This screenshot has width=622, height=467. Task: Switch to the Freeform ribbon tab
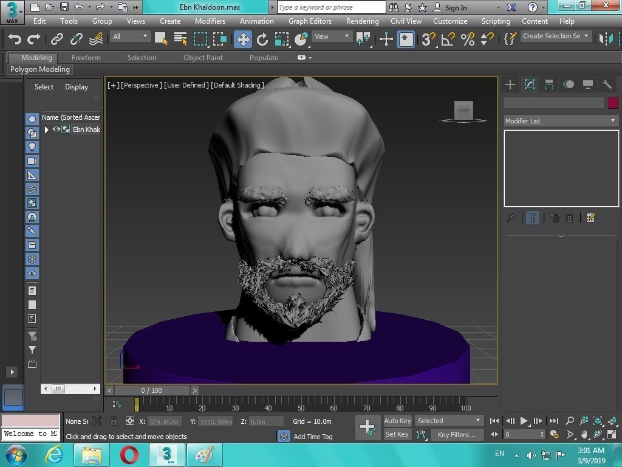86,58
